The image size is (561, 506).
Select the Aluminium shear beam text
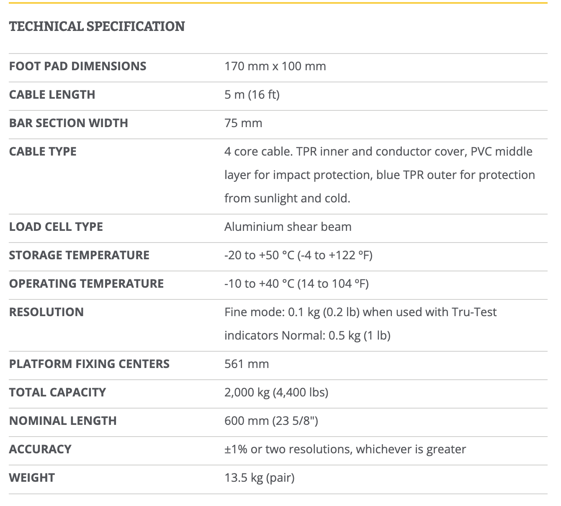(x=288, y=227)
